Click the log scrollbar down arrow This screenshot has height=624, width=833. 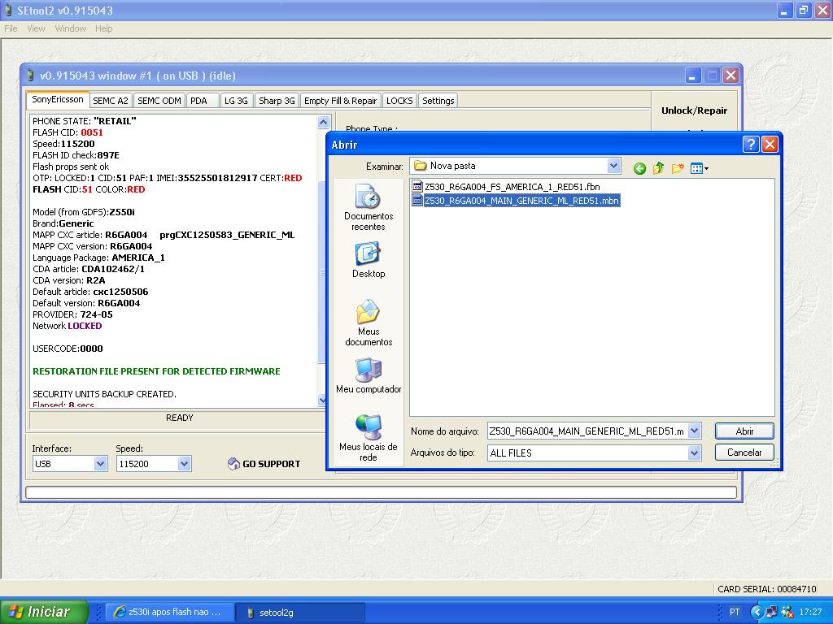click(x=323, y=400)
